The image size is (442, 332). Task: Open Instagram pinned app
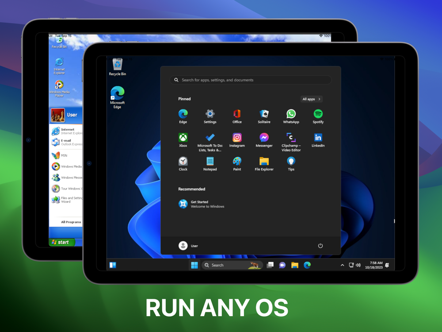(237, 140)
